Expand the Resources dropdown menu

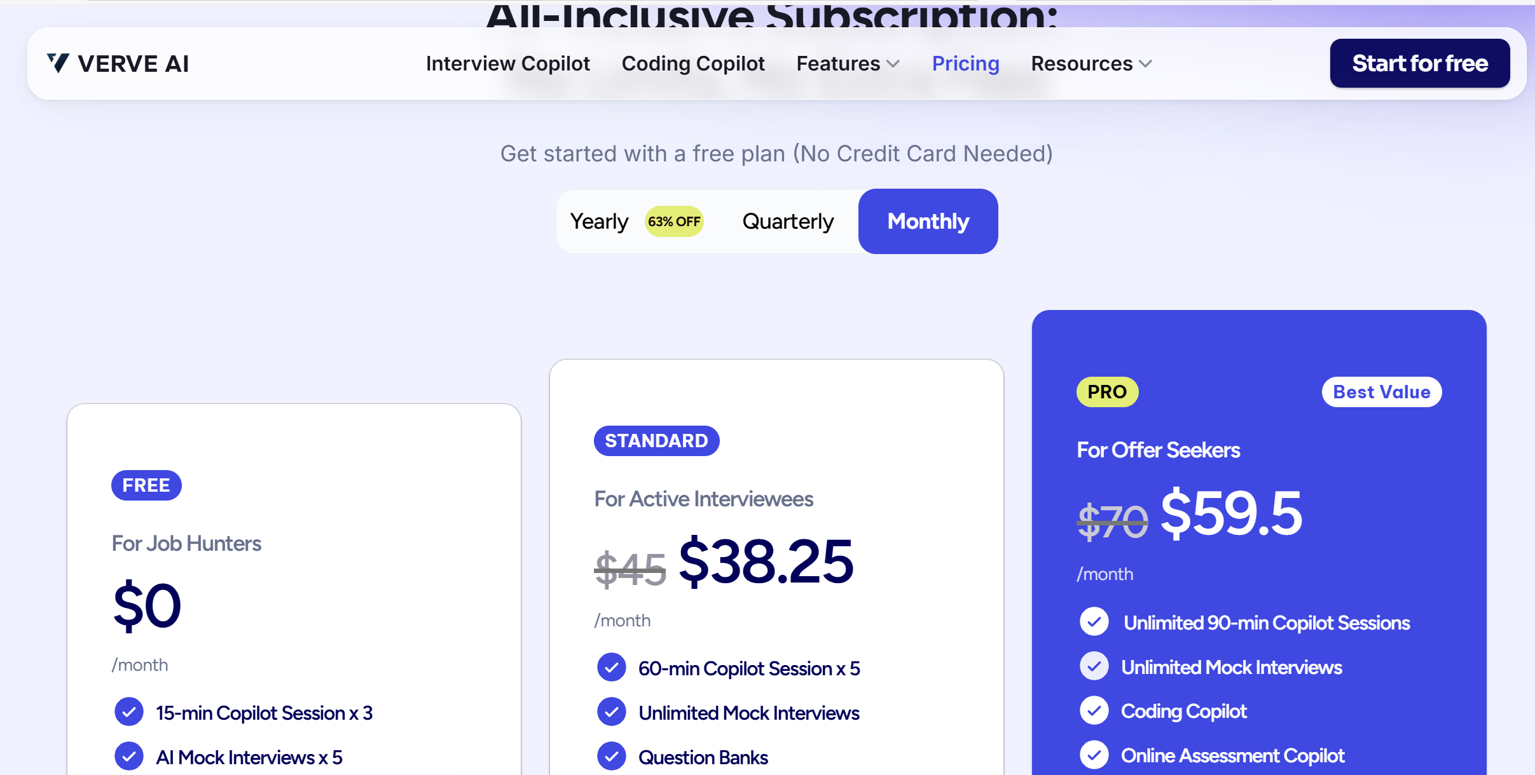pos(1091,64)
